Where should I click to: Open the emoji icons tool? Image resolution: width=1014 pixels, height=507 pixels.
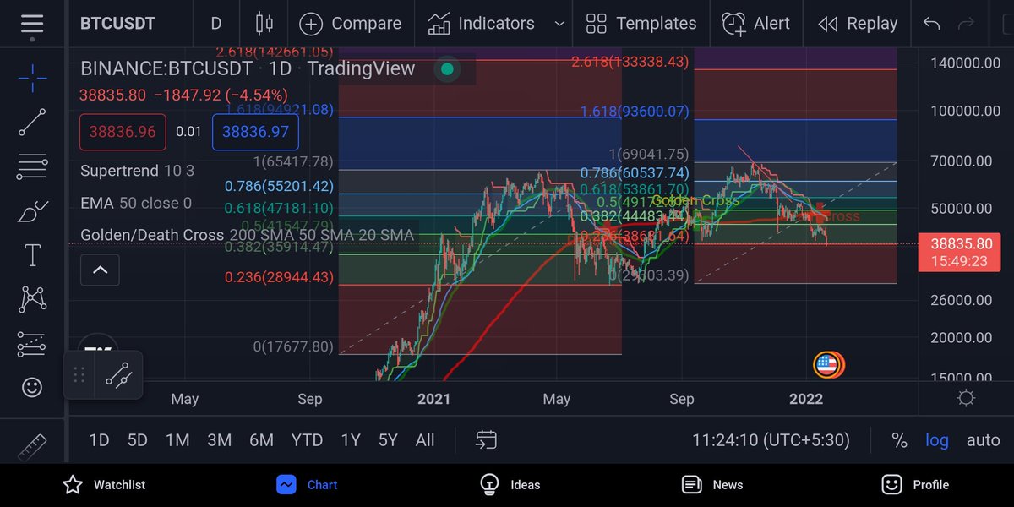pyautogui.click(x=32, y=387)
